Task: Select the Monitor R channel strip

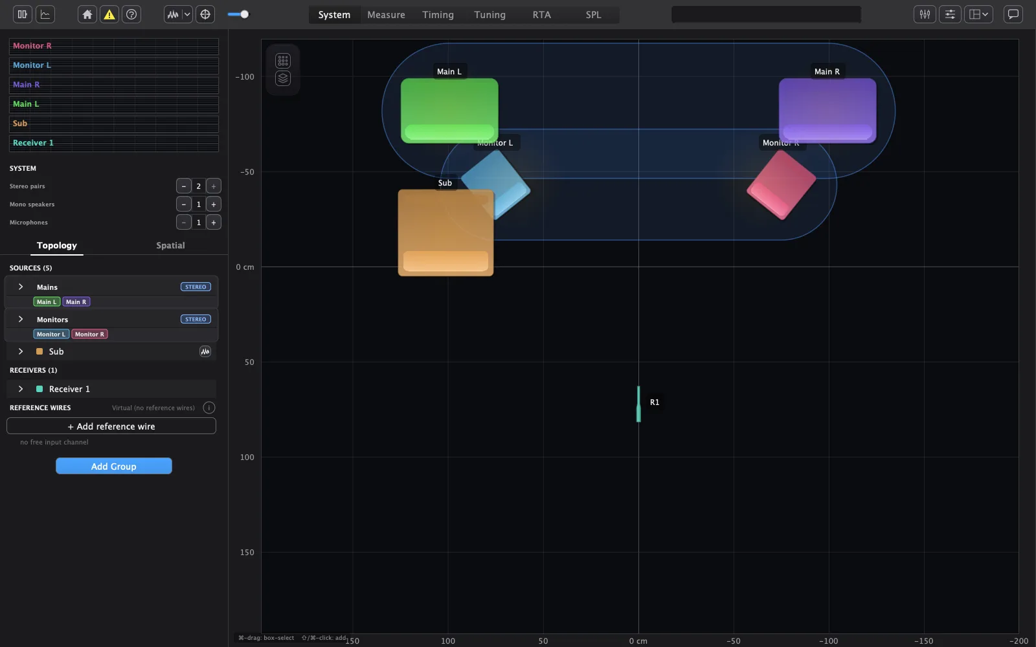Action: coord(114,46)
